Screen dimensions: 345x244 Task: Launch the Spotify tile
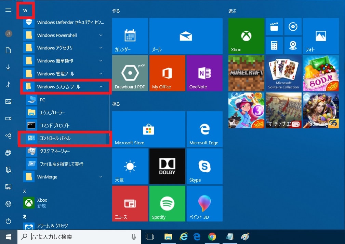(167, 204)
